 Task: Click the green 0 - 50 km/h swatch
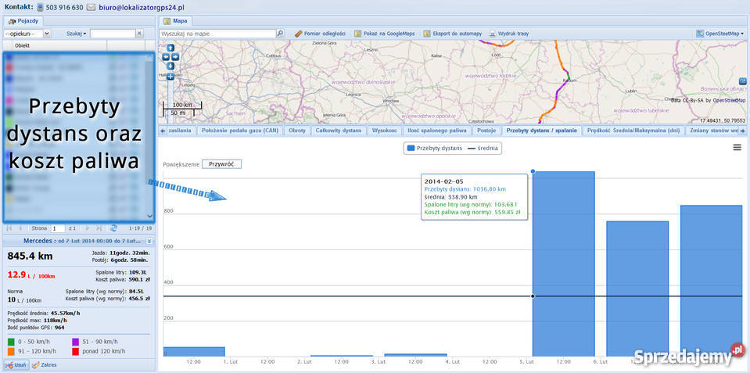[11, 342]
